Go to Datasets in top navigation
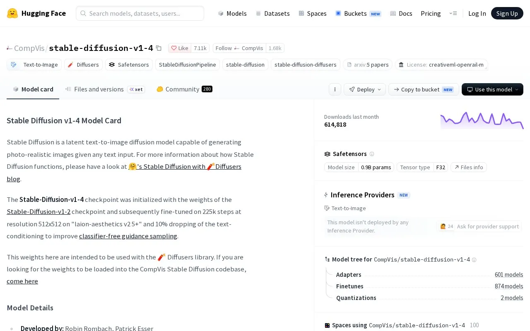 point(272,13)
